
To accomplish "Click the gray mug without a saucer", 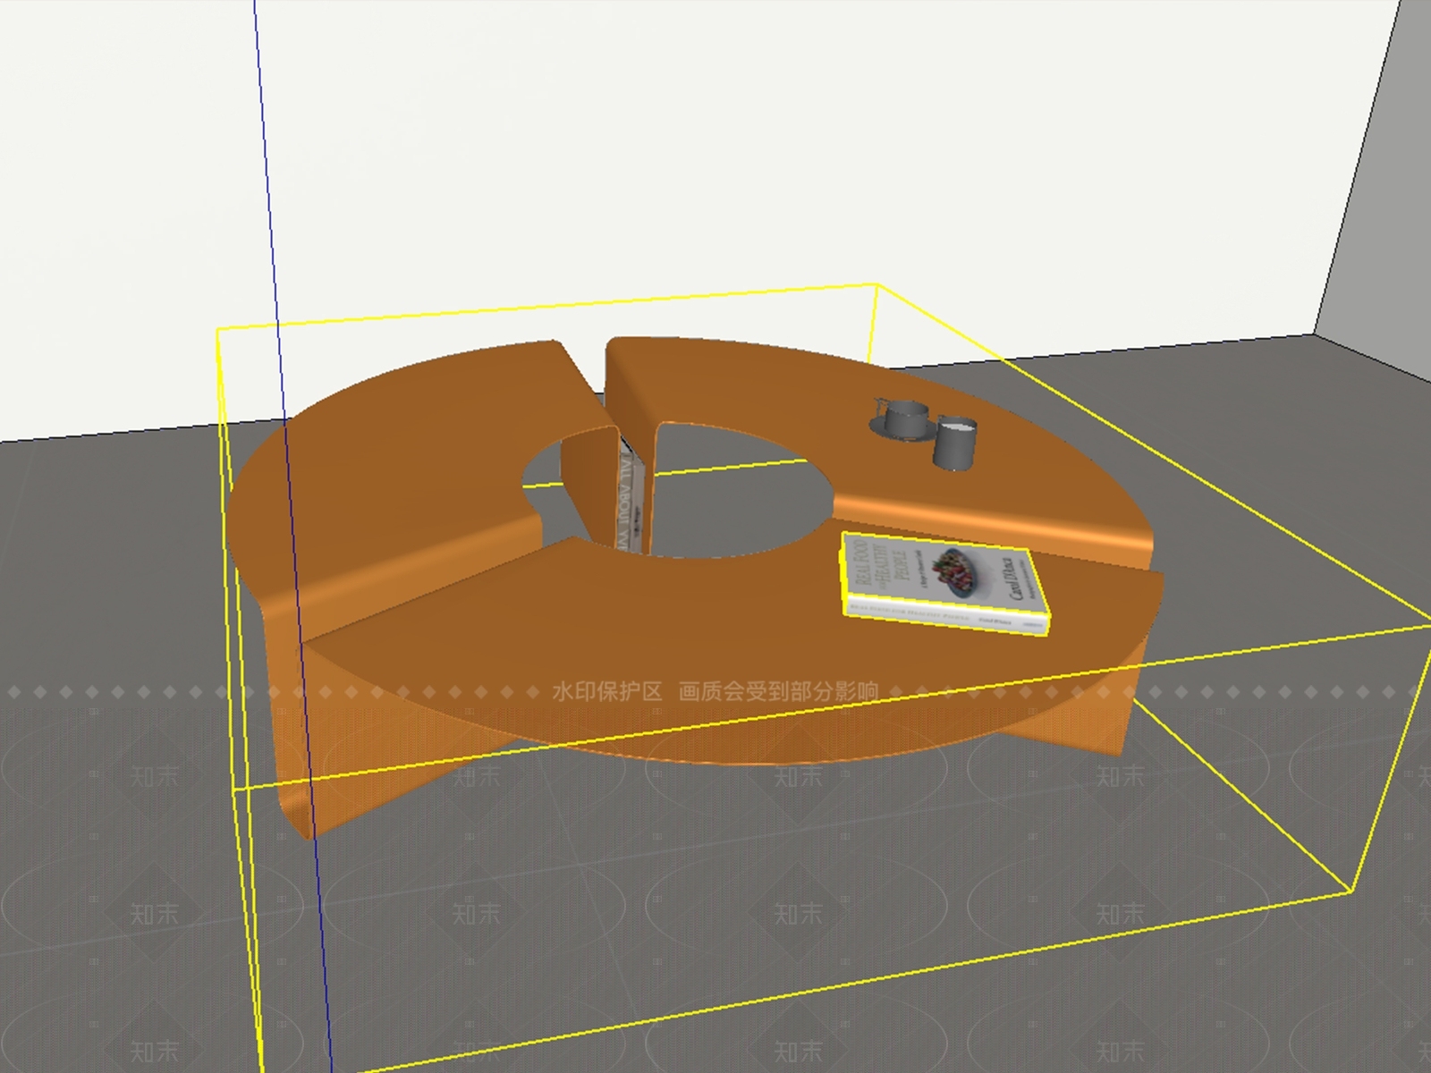I will click(955, 442).
